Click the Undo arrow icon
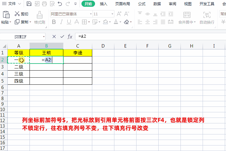This screenshot has width=226, height=151. (60, 4)
